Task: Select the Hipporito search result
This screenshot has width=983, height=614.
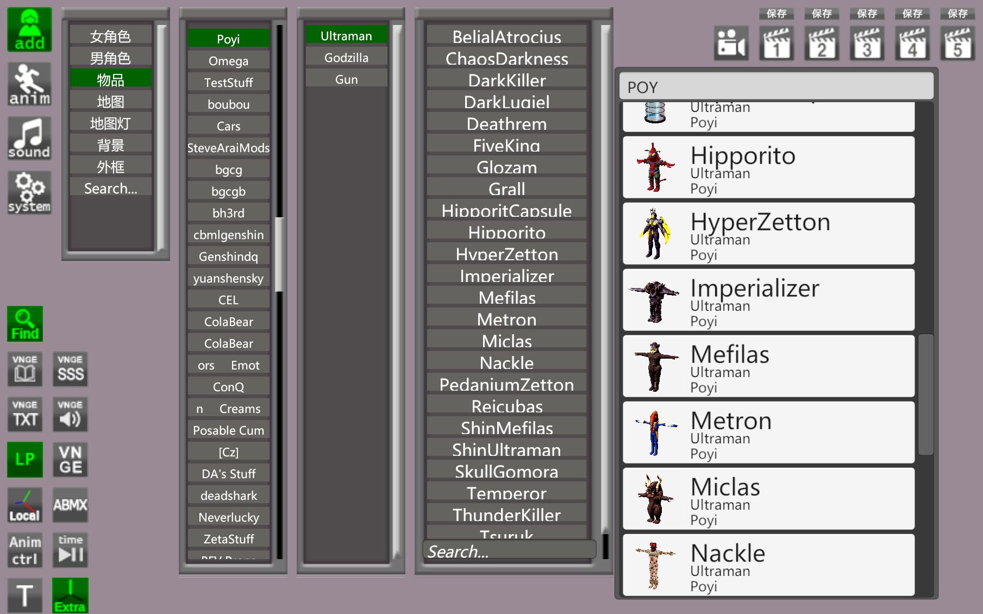Action: coord(768,167)
